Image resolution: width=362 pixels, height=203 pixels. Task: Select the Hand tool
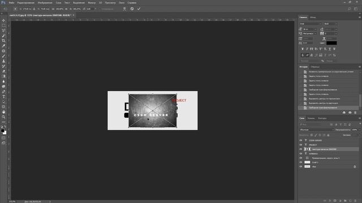[3, 112]
